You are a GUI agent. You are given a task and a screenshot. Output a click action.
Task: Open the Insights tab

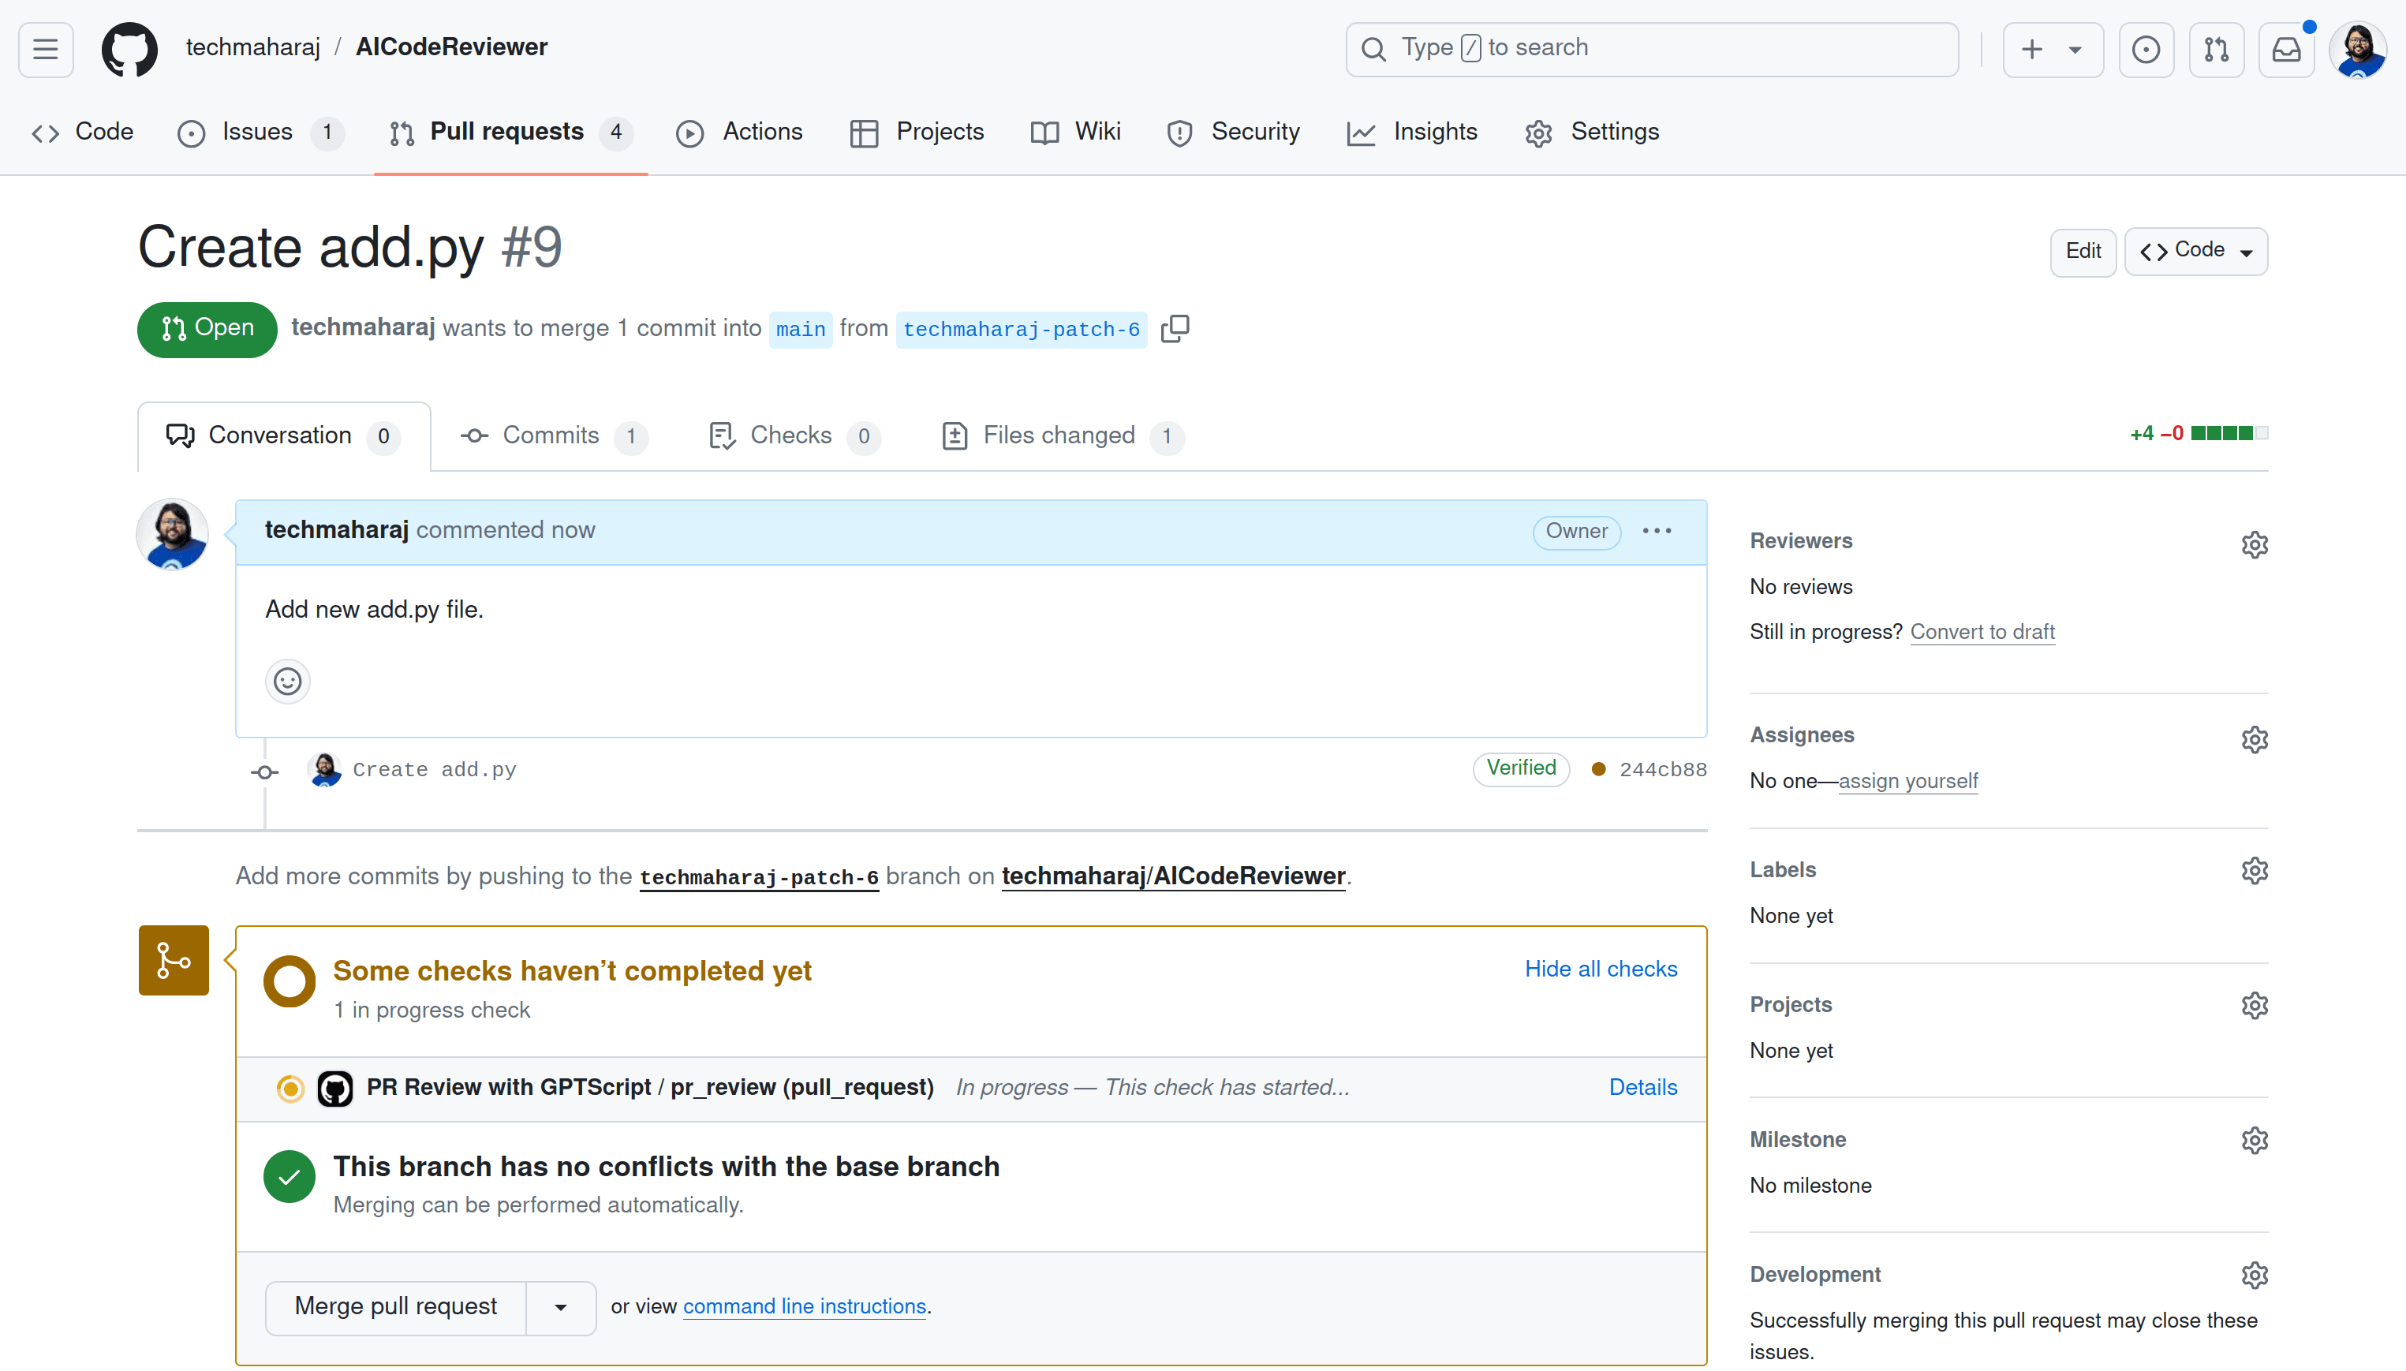coord(1411,132)
